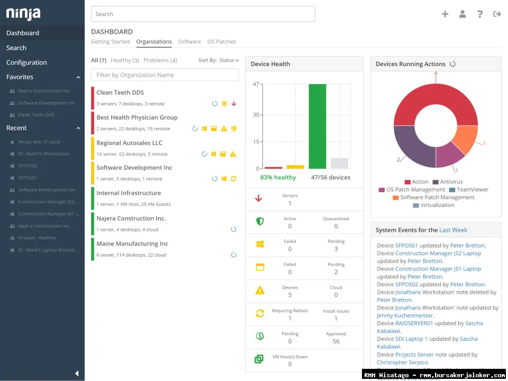Open the Projects Server device link
Screen dimensions: 508x381
pos(414,355)
